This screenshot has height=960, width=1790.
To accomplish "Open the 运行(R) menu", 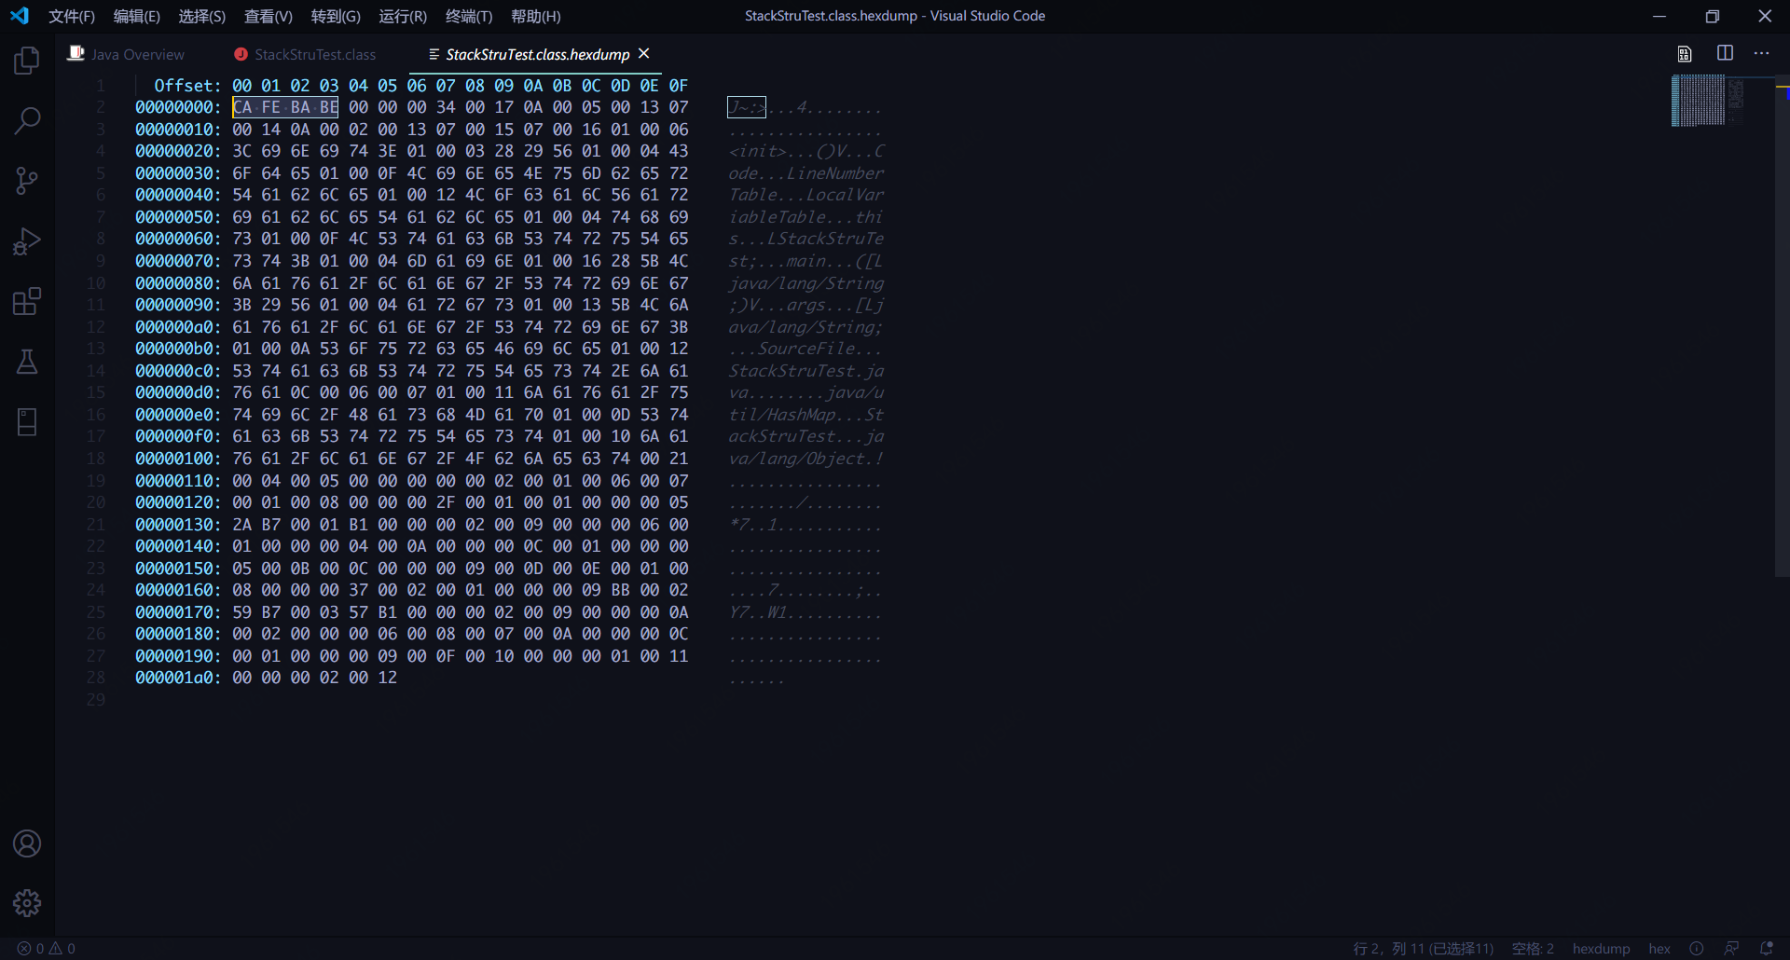I will (x=403, y=16).
